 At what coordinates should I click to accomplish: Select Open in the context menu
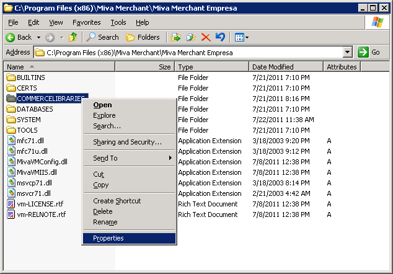[x=129, y=105]
